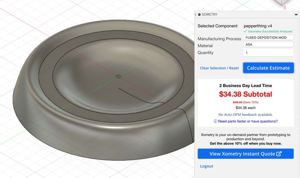
Task: Click the green checkmark beside Geometry Successfully Analyzed
Action: coord(245,31)
